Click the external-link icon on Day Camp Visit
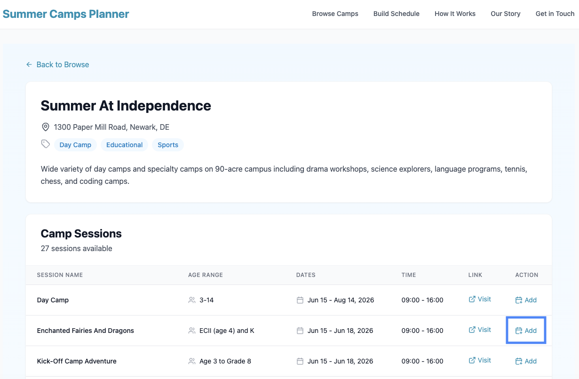The width and height of the screenshot is (579, 379). (x=471, y=299)
